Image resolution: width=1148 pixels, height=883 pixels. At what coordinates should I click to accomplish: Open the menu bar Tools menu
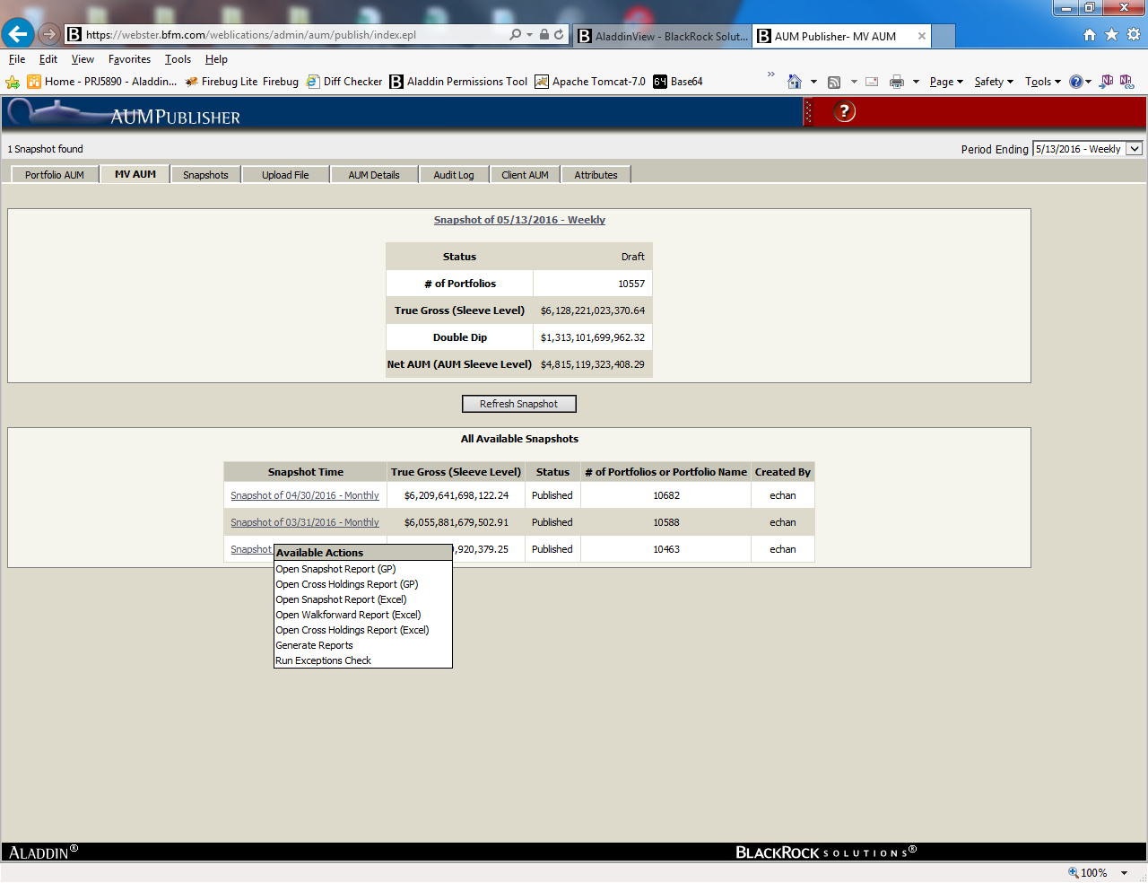(178, 59)
